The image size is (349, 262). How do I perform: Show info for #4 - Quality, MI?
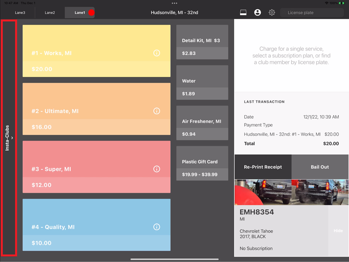[x=157, y=227]
